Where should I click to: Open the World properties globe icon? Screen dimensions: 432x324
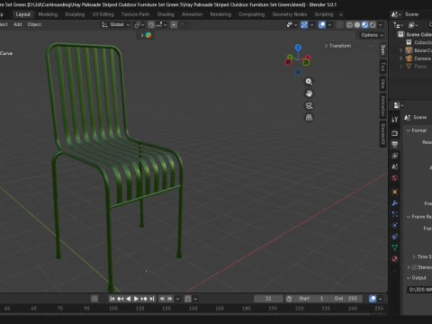395,178
